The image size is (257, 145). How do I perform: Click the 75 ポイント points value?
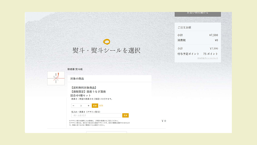(x=210, y=54)
